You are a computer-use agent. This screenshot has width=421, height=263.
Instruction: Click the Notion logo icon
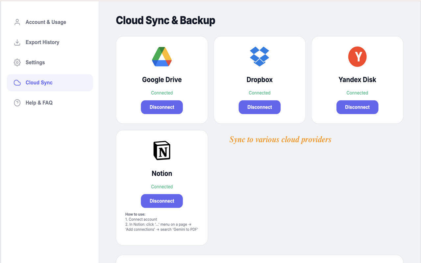162,151
